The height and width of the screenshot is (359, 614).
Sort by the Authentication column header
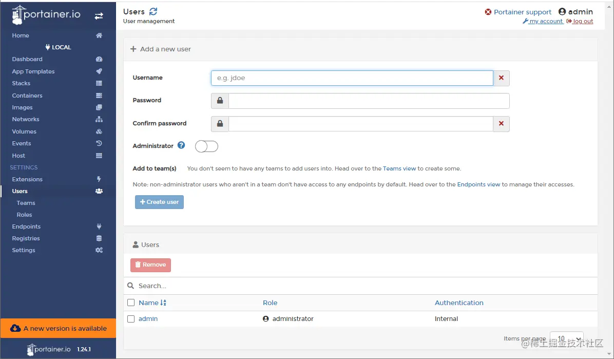459,303
